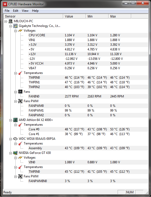Image resolution: width=151 pixels, height=197 pixels.
Task: Click the NUM indicator in status bar
Action: coord(130,192)
